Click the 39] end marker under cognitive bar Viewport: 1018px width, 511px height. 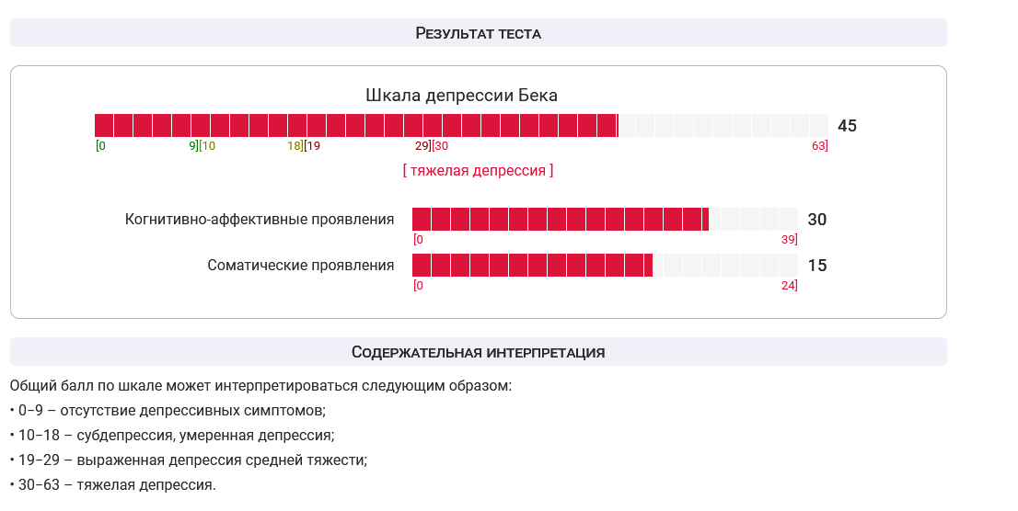point(789,239)
